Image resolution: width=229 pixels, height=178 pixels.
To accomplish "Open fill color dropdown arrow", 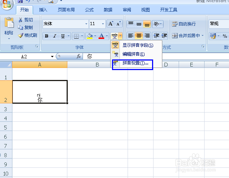I will [x=95, y=36].
